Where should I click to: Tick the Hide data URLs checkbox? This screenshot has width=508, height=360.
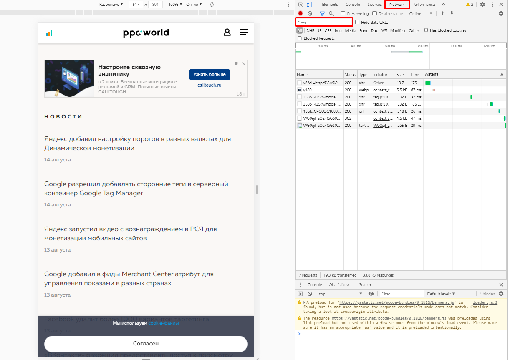[357, 23]
